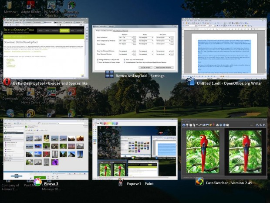Open Keyboard dropdown for Show all Windows
270x203 pixels.
[126, 38]
